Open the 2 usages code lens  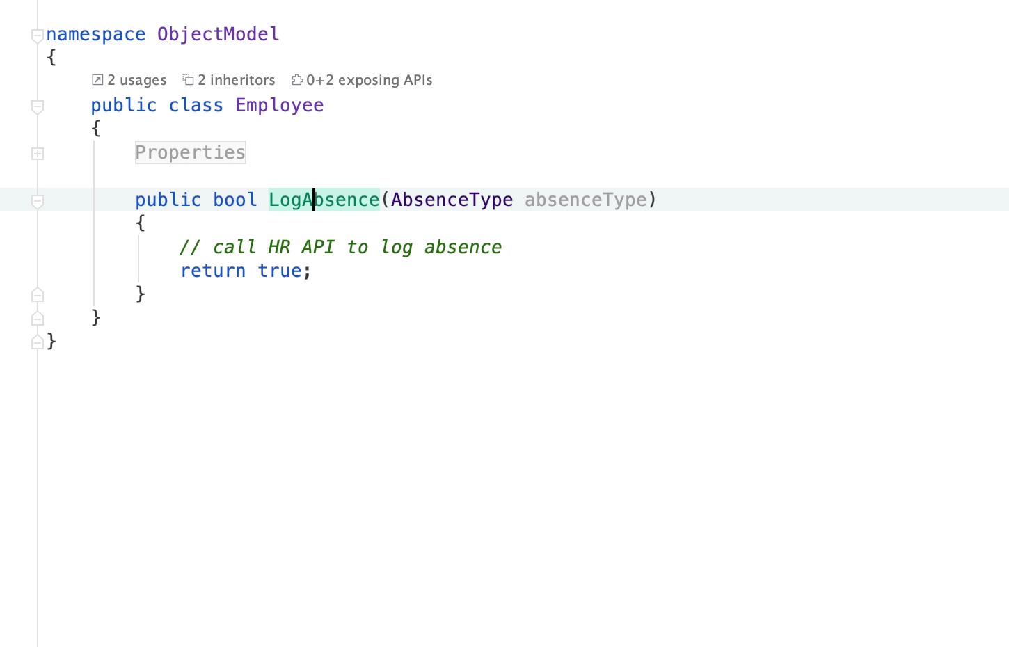coord(129,80)
